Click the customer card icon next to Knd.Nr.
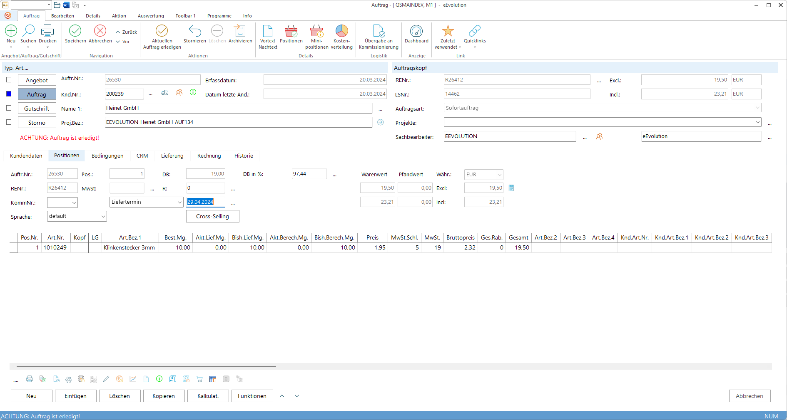 [165, 92]
